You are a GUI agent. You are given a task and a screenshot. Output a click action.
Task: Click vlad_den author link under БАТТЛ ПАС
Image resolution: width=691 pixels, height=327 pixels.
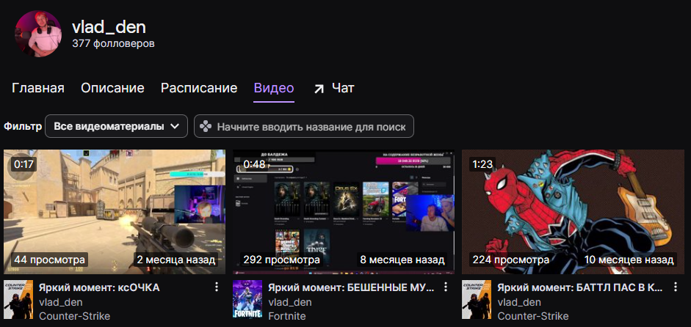click(519, 302)
